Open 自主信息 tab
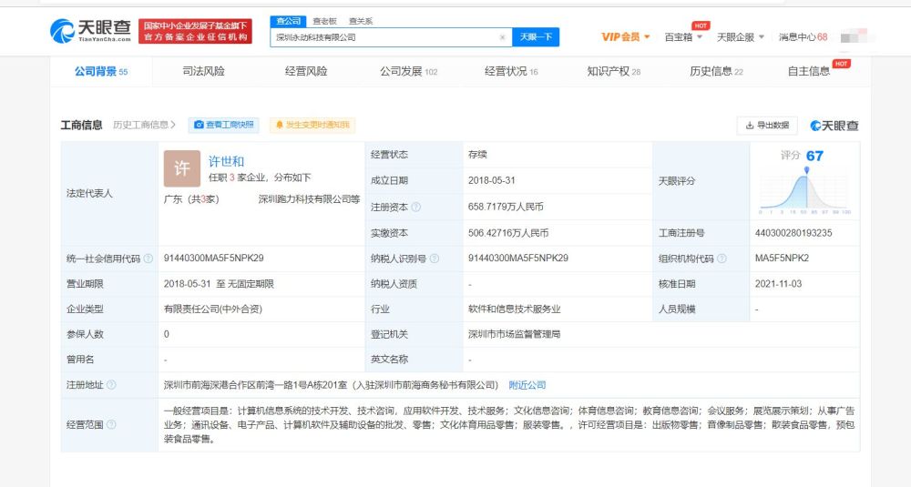Screen dimensions: 911x487 [x=809, y=71]
